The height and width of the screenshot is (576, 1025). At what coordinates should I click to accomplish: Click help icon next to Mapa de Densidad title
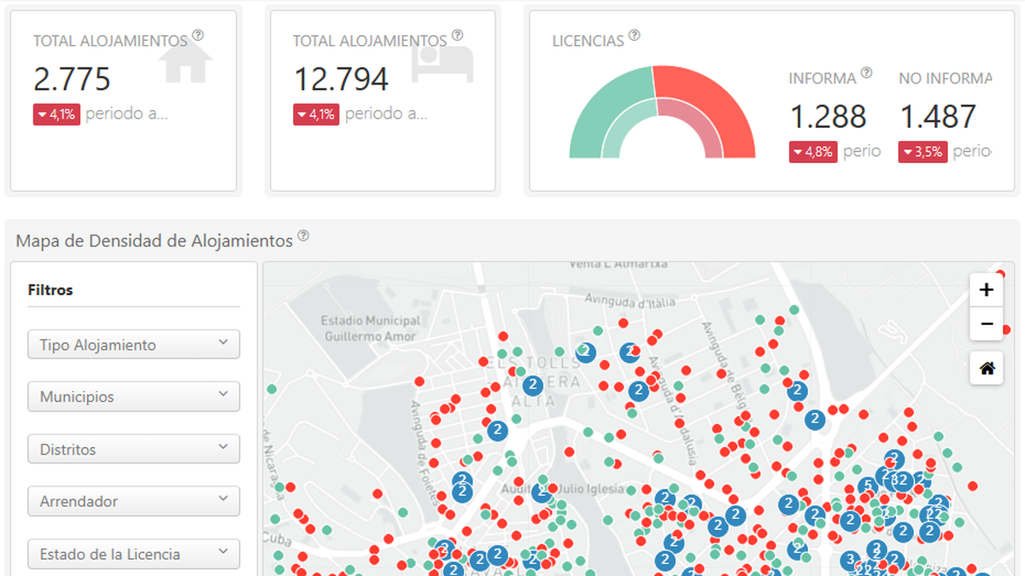point(303,236)
